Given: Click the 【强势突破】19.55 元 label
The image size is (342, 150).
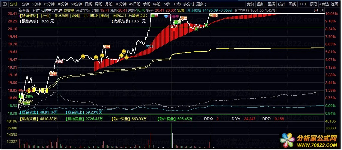Looking at the screenshot, I should pos(37,21).
